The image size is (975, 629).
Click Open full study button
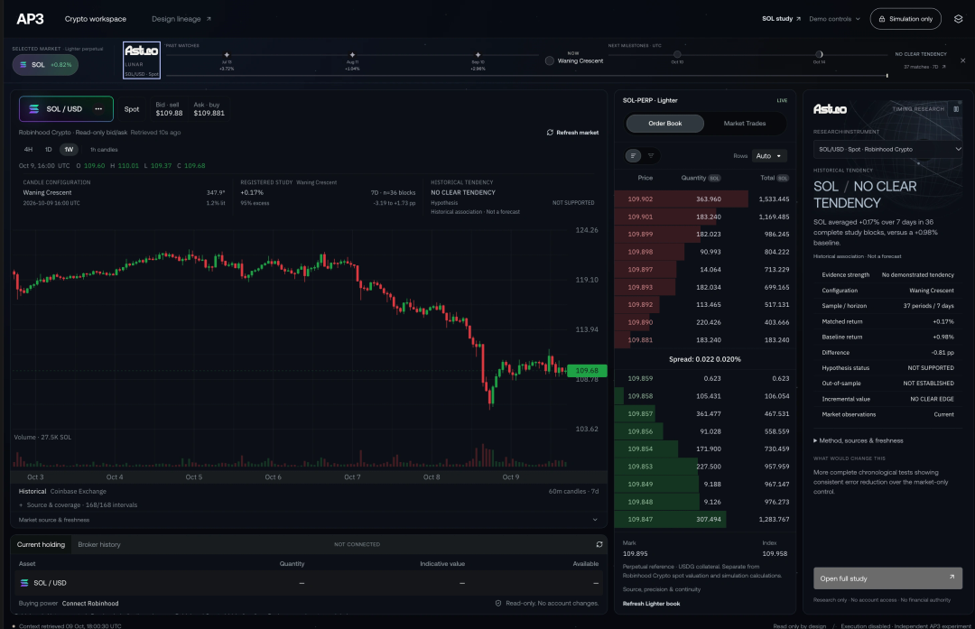click(887, 578)
